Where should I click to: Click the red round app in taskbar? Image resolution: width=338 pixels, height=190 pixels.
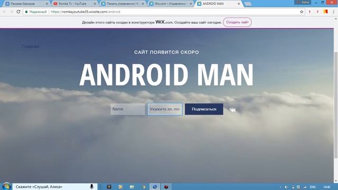166,187
